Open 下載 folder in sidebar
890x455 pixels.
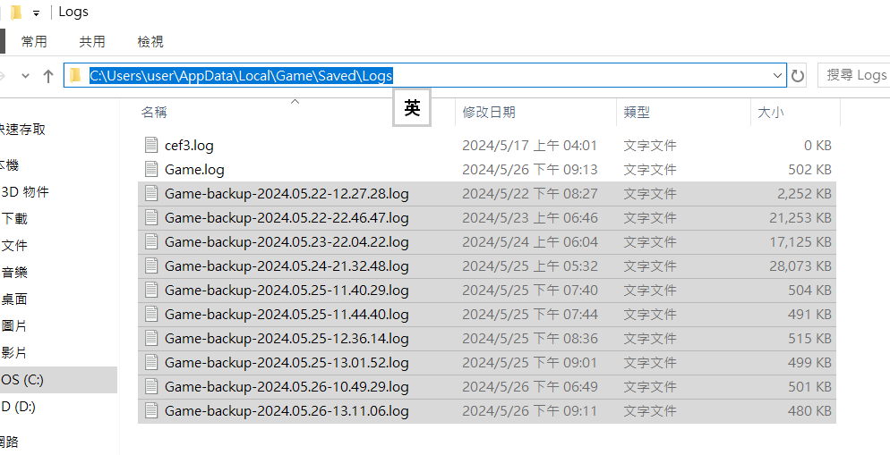pyautogui.click(x=14, y=219)
